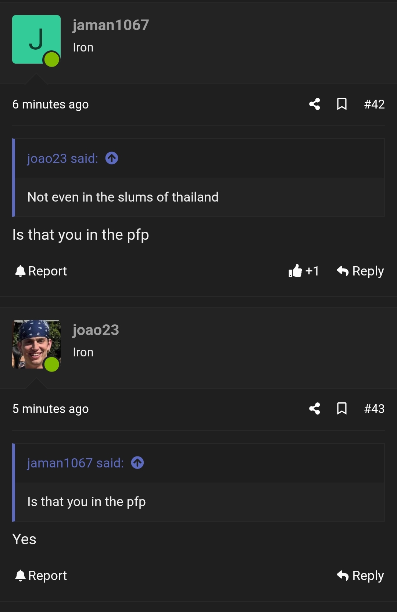Image resolution: width=397 pixels, height=612 pixels.
Task: Report joao23's post #43
Action: pos(41,576)
